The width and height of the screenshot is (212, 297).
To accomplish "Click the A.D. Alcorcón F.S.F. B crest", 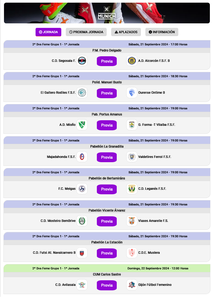I will pos(132,61).
